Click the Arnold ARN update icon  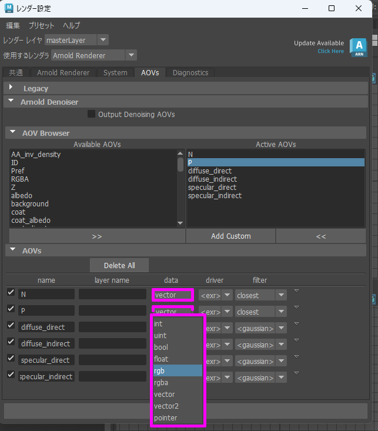[359, 48]
